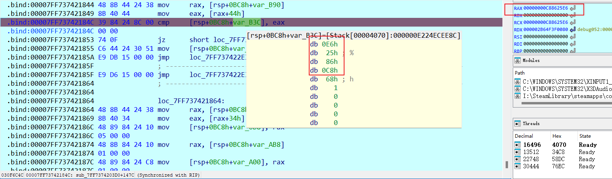
Task: Click the Threads panel title icon
Action: (518, 123)
